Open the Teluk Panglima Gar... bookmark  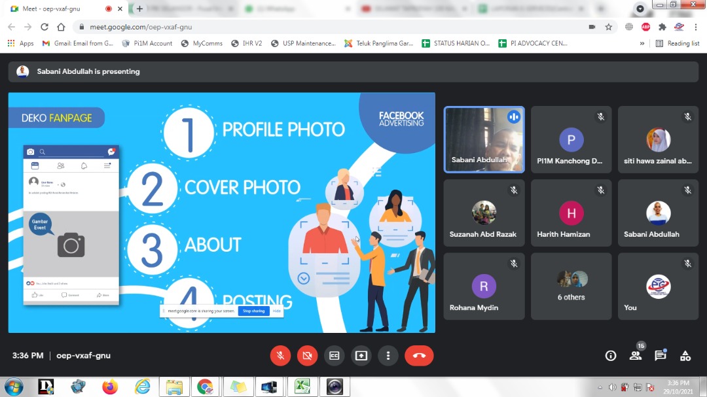point(378,43)
